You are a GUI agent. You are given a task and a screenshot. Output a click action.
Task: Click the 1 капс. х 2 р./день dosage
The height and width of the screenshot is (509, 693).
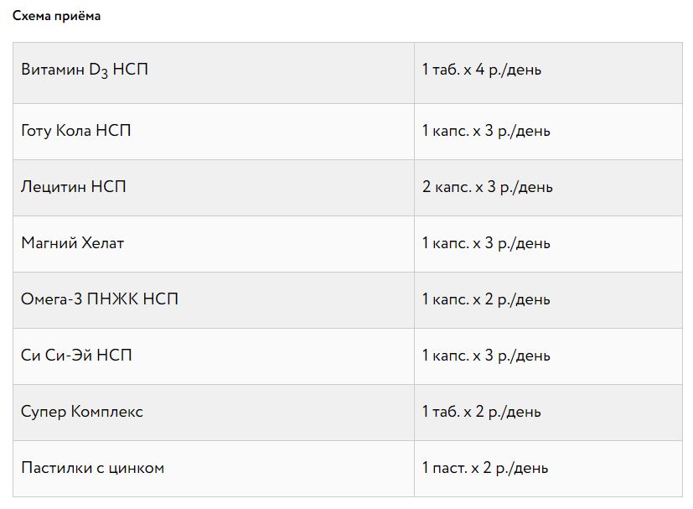[x=486, y=299]
